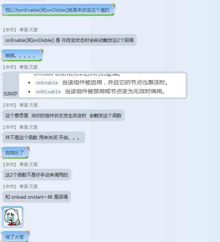Click the message '和 onload onstart一样 是回调'
220x242 pixels.
tap(36, 197)
